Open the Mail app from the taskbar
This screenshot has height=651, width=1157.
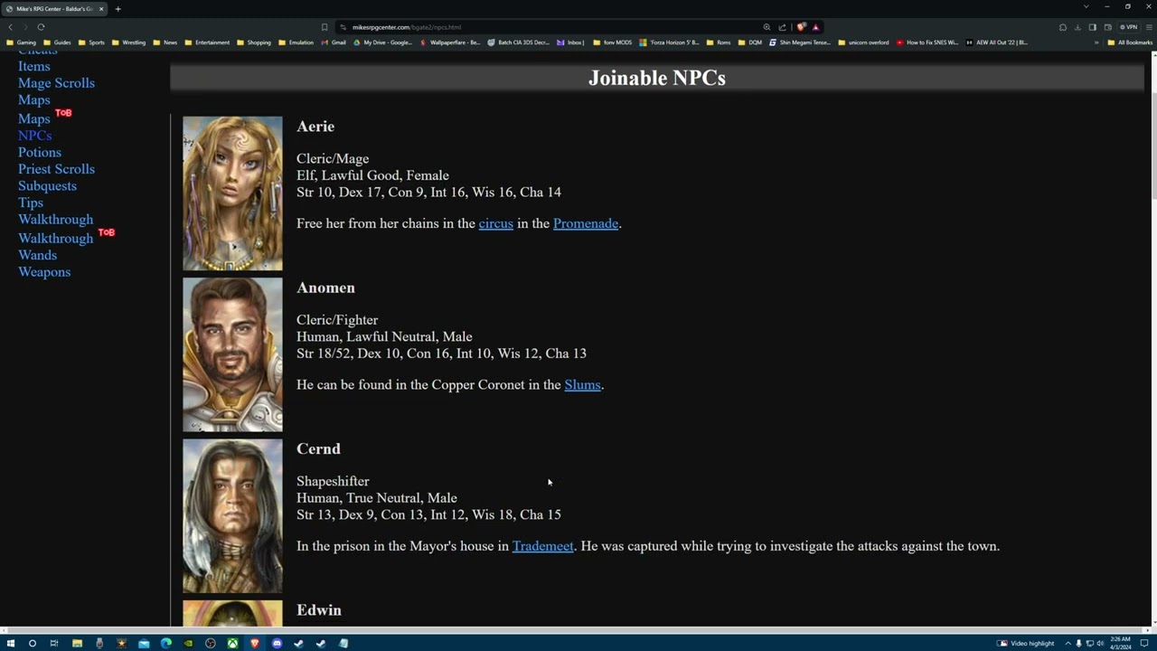tap(144, 643)
